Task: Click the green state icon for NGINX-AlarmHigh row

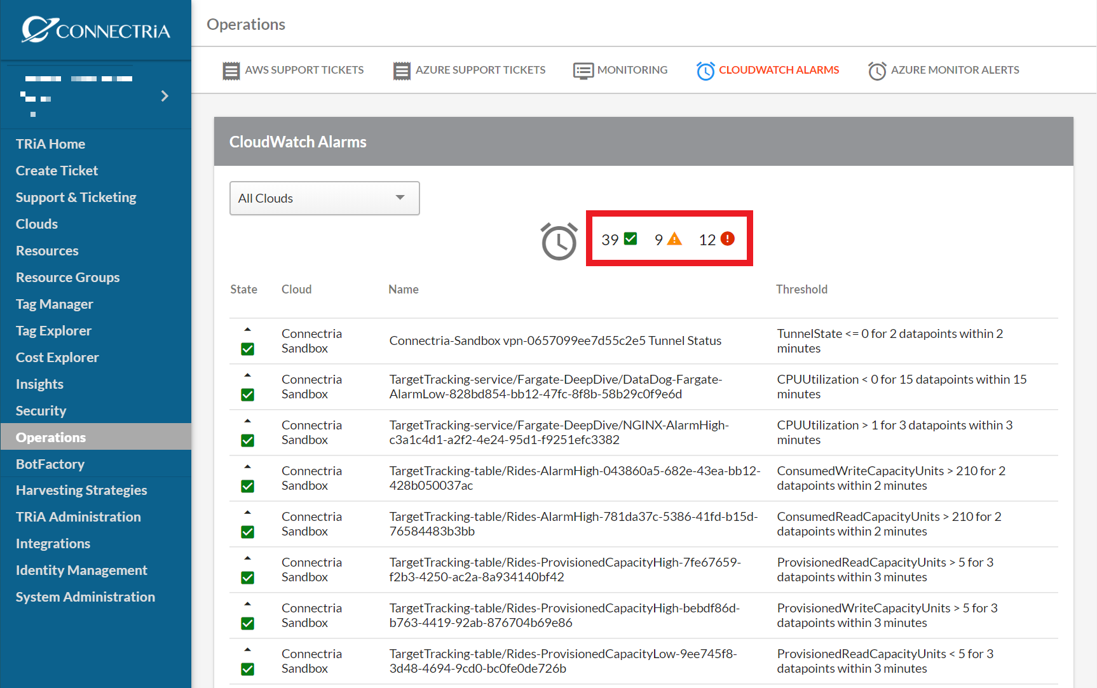Action: 248,440
